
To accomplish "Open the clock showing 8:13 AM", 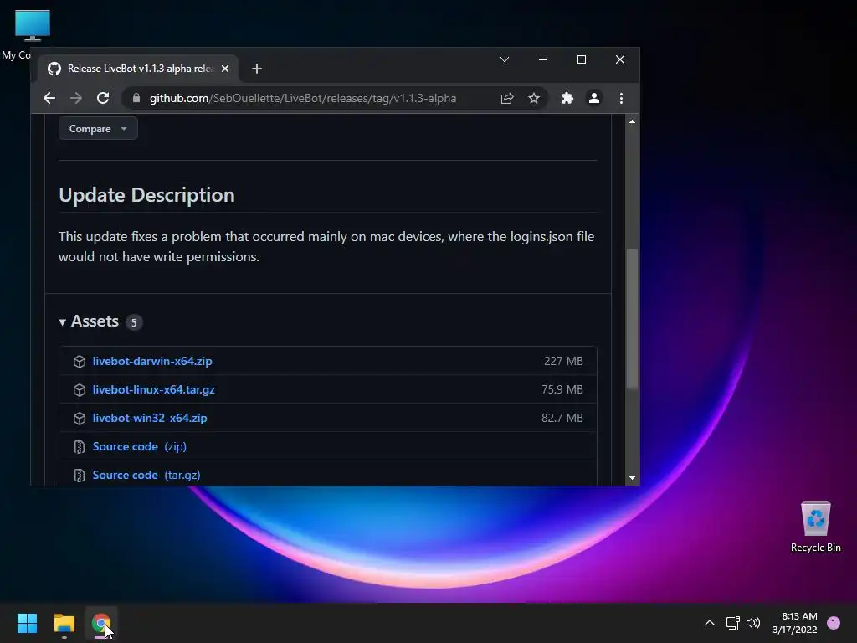I will 795,623.
